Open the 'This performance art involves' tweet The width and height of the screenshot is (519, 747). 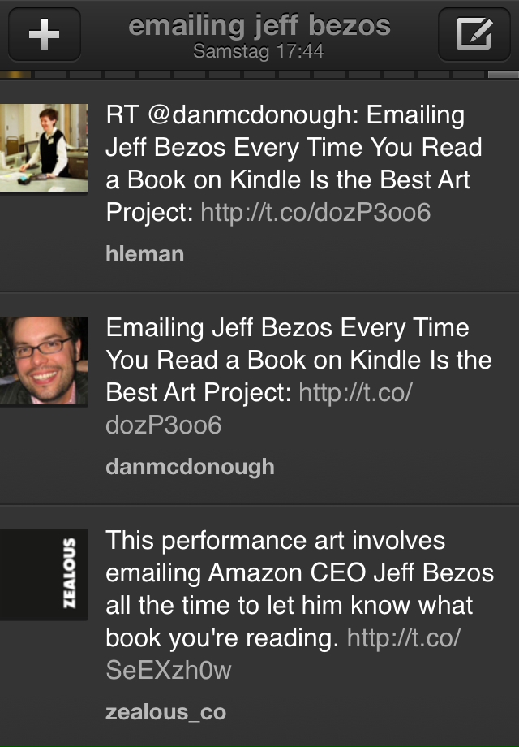pos(277,541)
